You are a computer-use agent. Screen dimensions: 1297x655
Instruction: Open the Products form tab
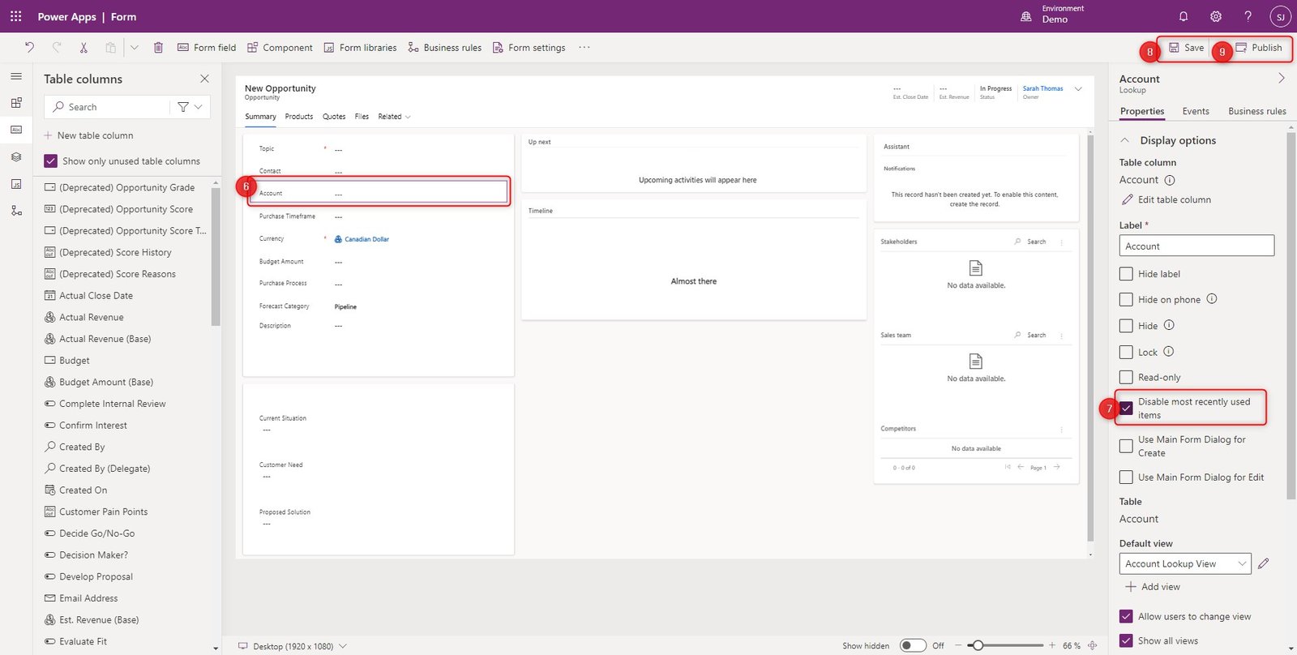[x=299, y=117]
